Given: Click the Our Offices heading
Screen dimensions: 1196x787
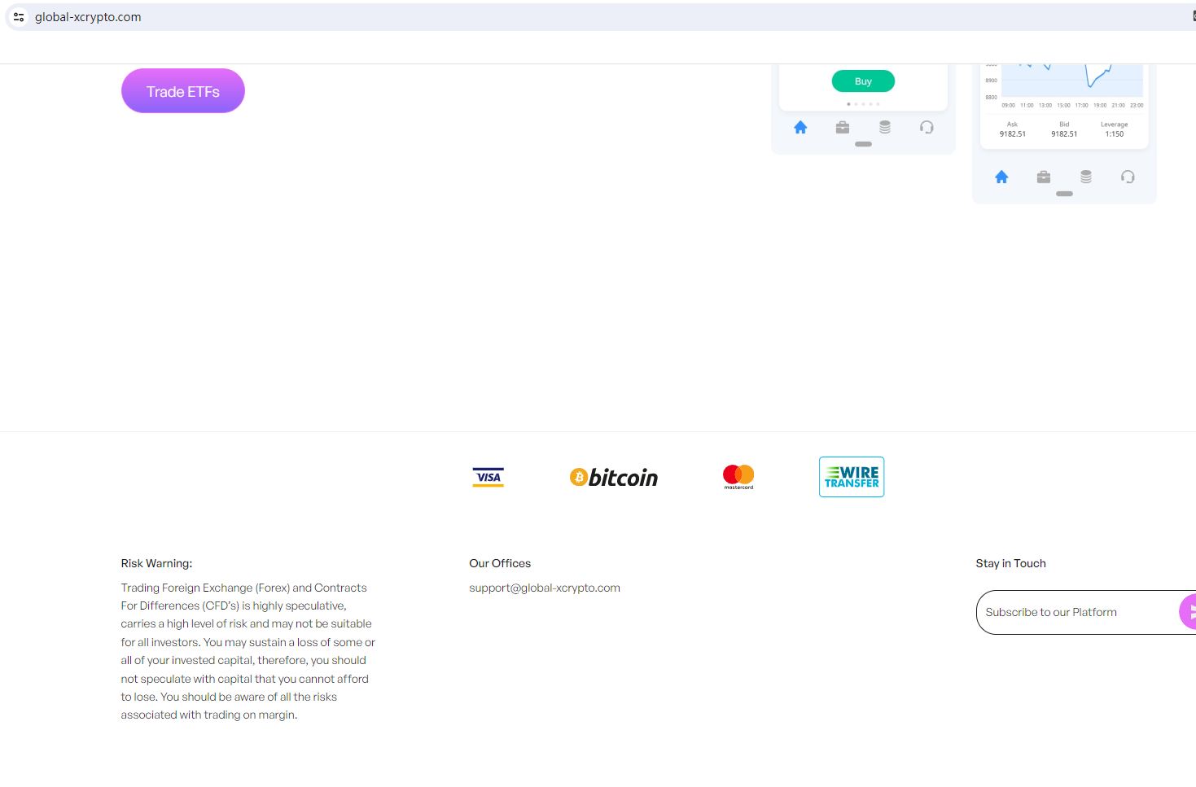Looking at the screenshot, I should click(x=500, y=563).
